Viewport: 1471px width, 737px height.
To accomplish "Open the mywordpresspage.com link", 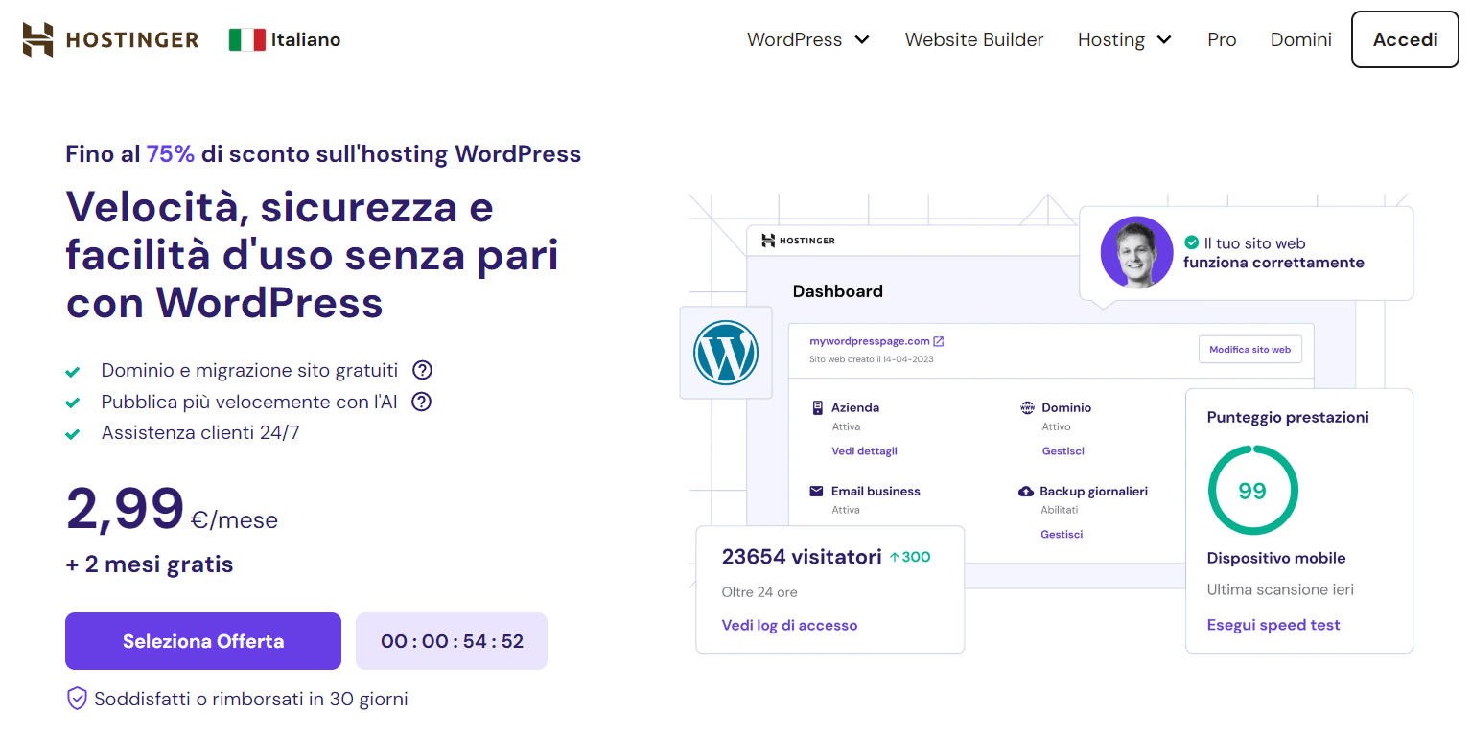I will coord(870,341).
